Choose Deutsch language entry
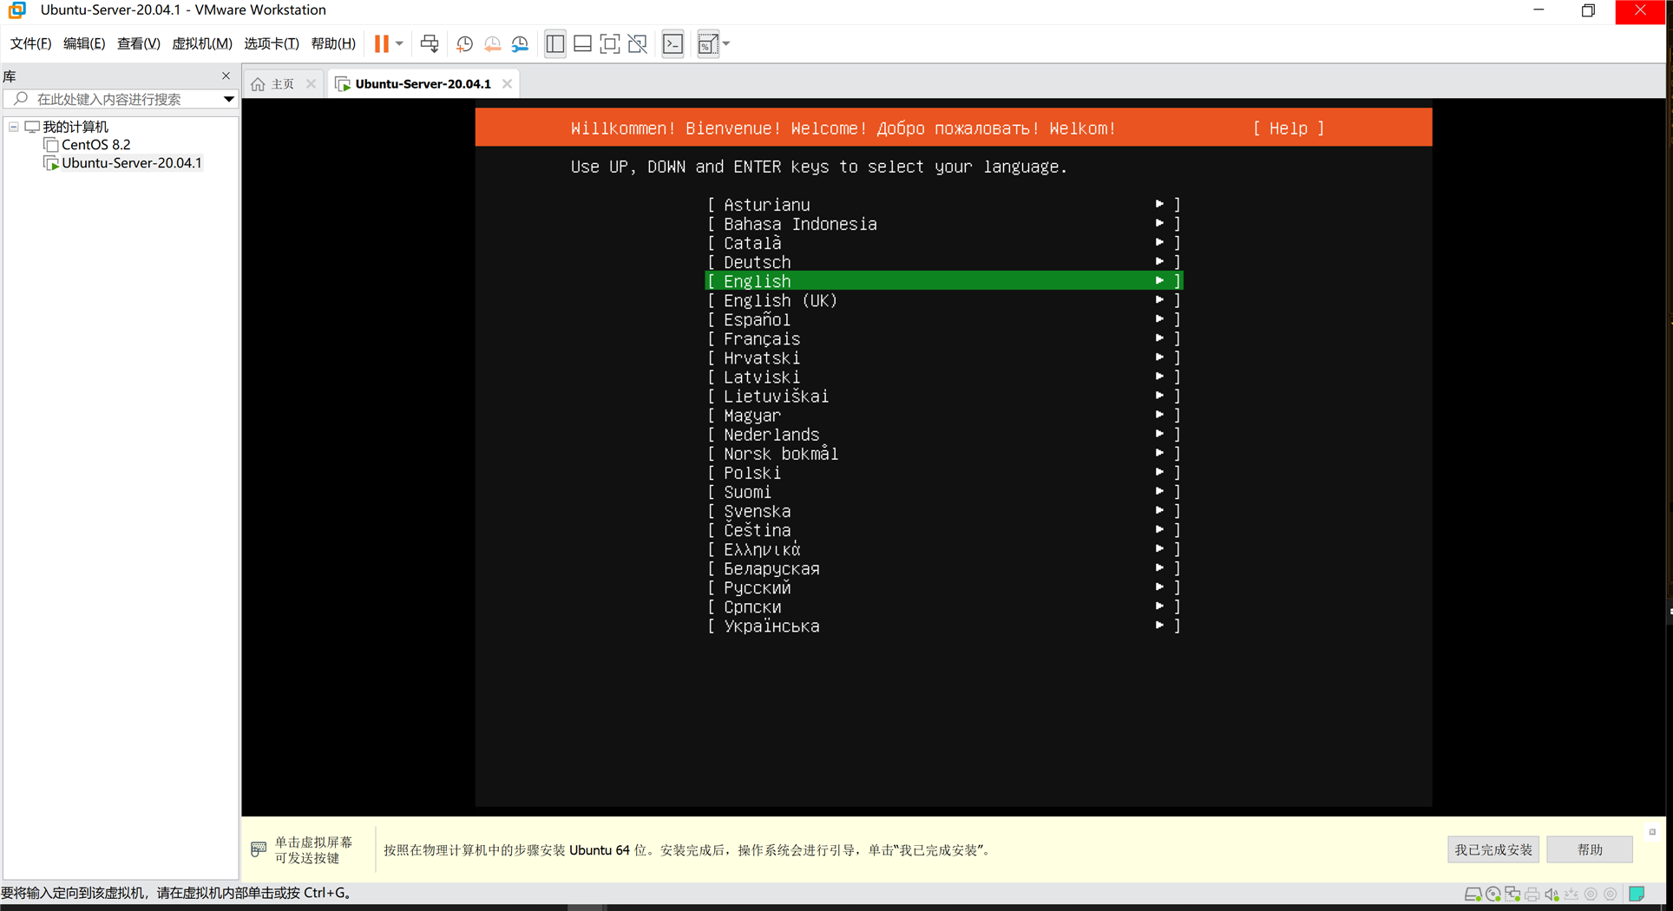Screen dimensions: 1673x911 tap(944, 262)
